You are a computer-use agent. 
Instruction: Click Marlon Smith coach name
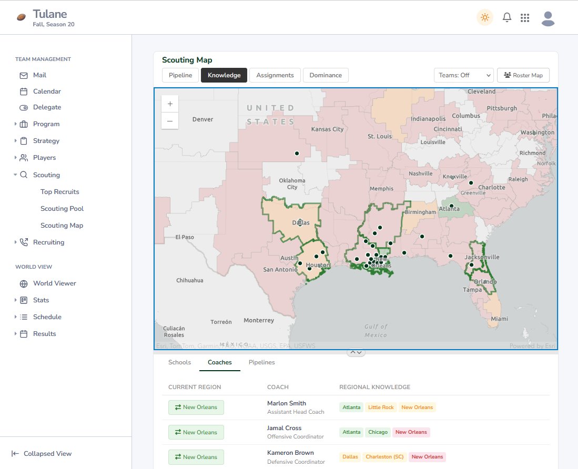point(287,403)
